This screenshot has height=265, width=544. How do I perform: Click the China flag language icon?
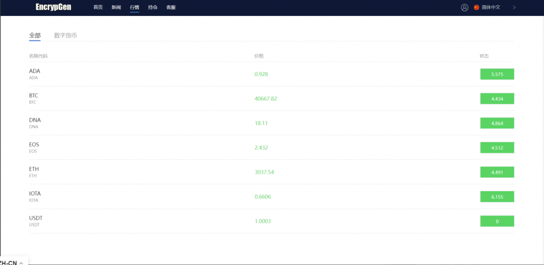pos(477,7)
